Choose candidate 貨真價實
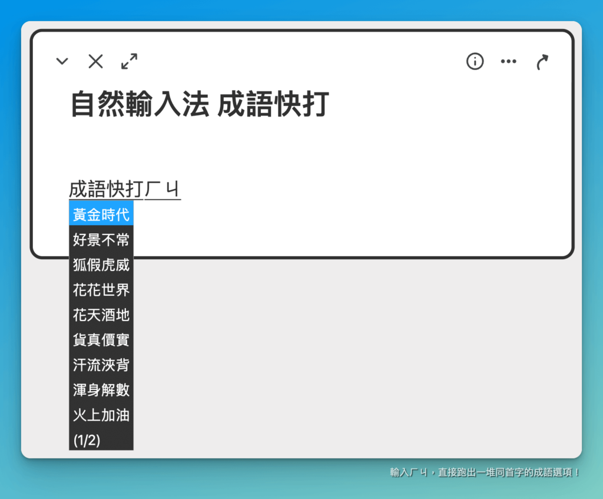 (x=101, y=339)
